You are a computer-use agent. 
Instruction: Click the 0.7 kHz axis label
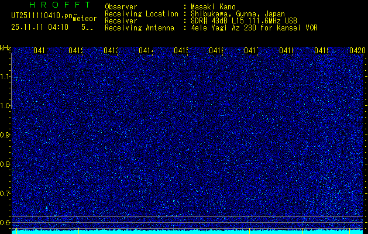coord(5,194)
